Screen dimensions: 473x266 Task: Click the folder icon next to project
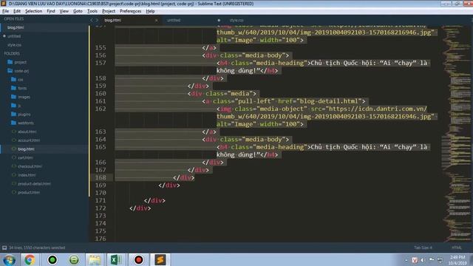pos(10,62)
